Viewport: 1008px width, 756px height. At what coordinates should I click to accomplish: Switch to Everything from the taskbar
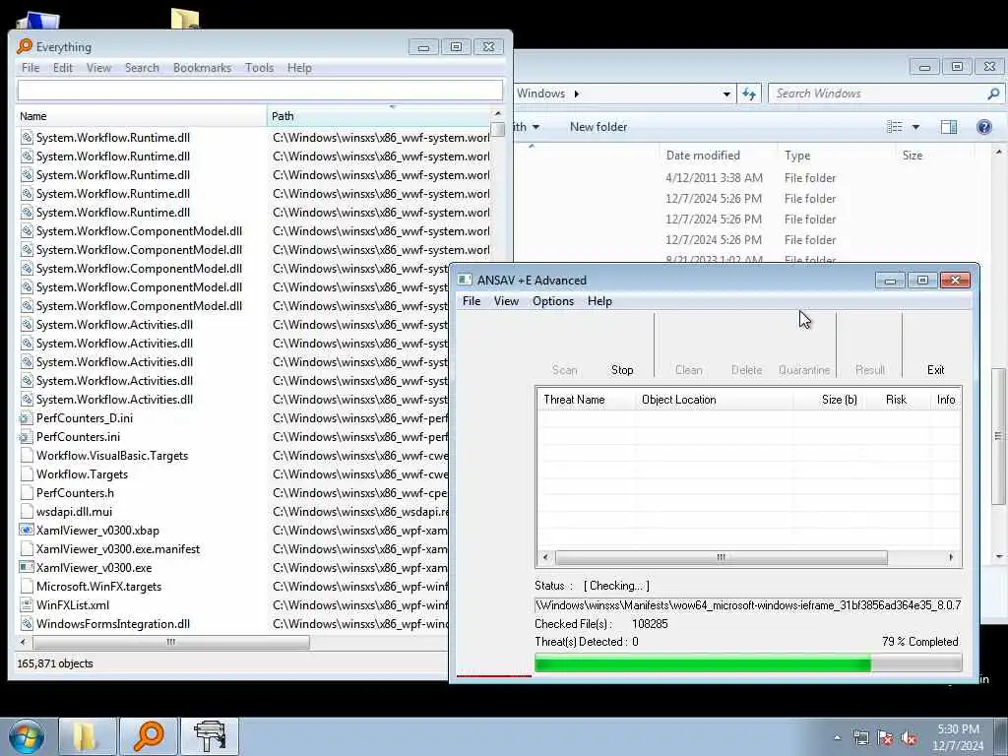(148, 736)
